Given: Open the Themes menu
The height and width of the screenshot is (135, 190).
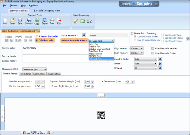Looking at the screenshot, I should click(x=14, y=6).
